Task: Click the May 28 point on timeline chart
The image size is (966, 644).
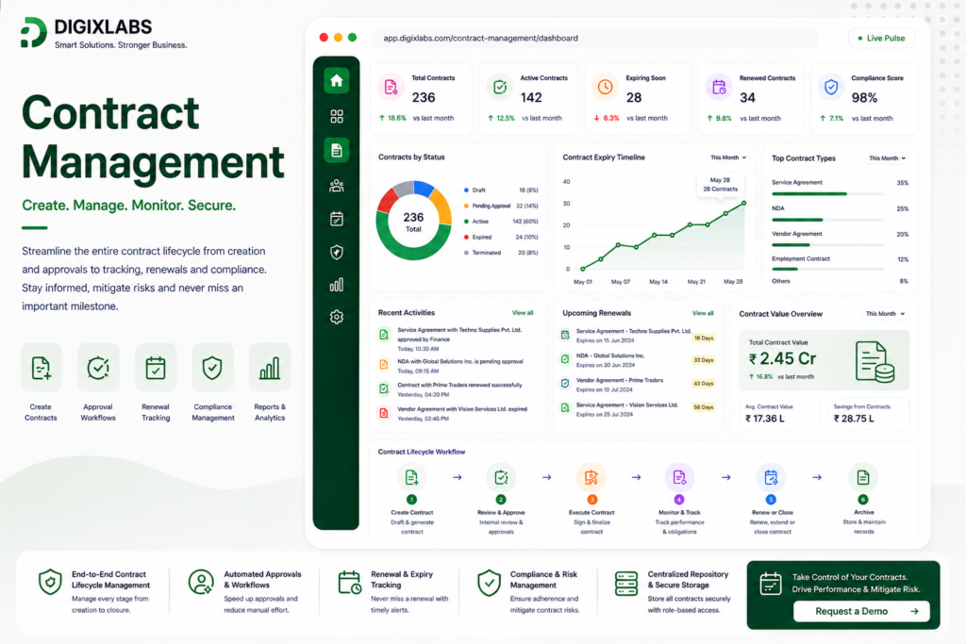Action: point(744,203)
